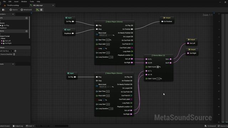Open the Output Log

tap(18, 126)
